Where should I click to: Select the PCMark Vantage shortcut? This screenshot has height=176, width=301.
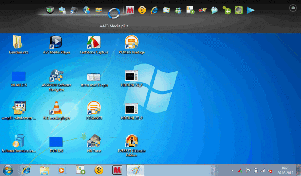pyautogui.click(x=131, y=45)
